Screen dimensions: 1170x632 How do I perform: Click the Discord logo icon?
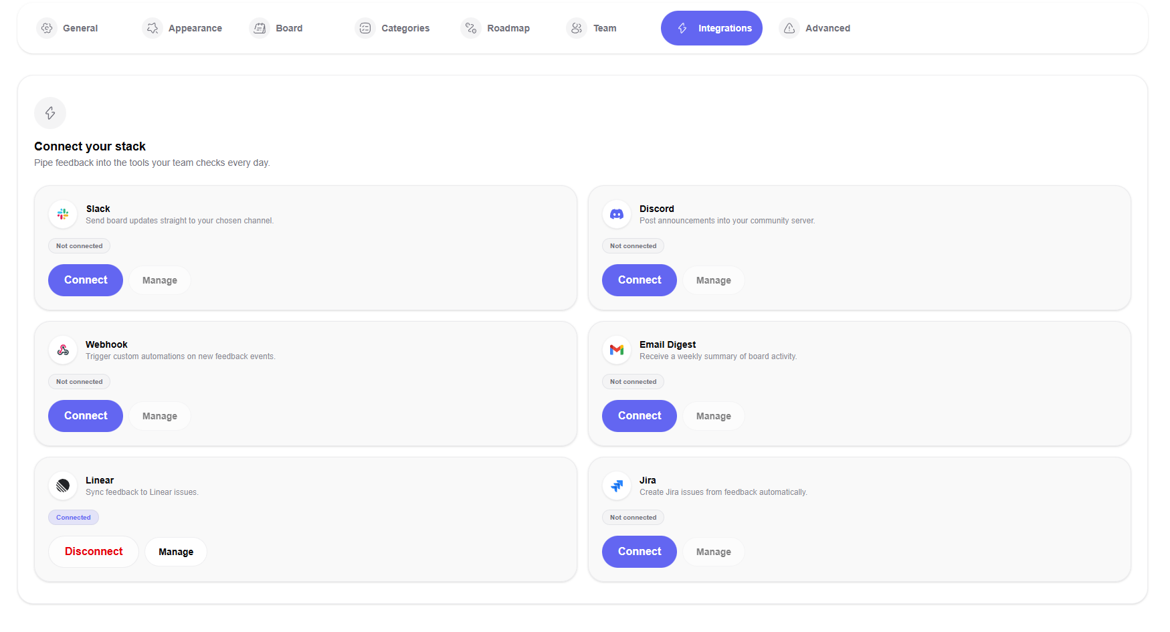(x=616, y=214)
